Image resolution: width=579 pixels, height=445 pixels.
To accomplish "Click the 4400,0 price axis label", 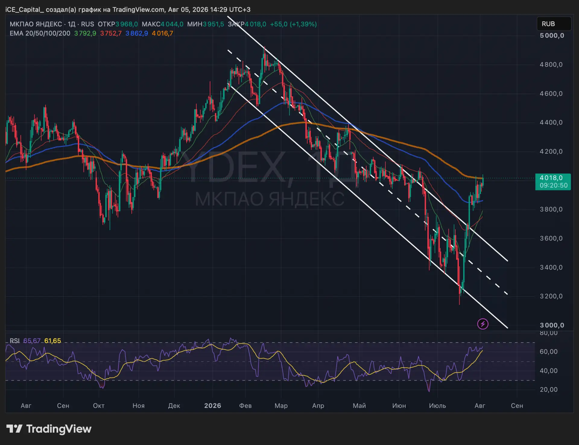I will point(551,122).
